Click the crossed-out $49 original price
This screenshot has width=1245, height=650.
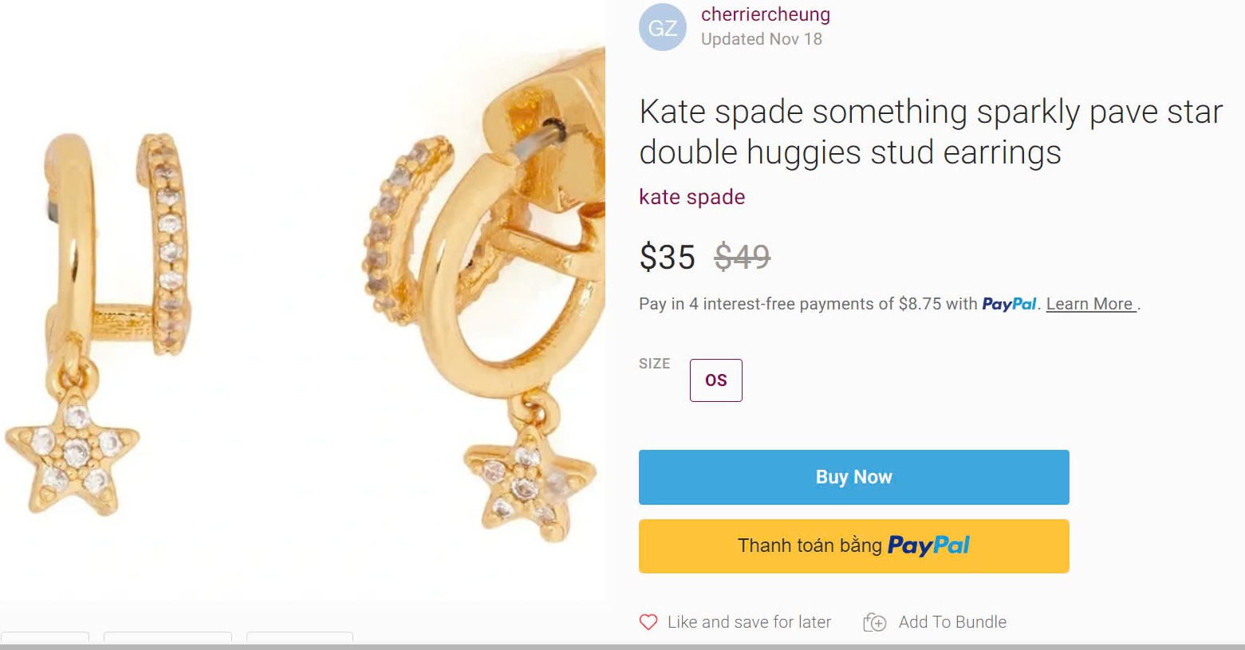point(742,257)
